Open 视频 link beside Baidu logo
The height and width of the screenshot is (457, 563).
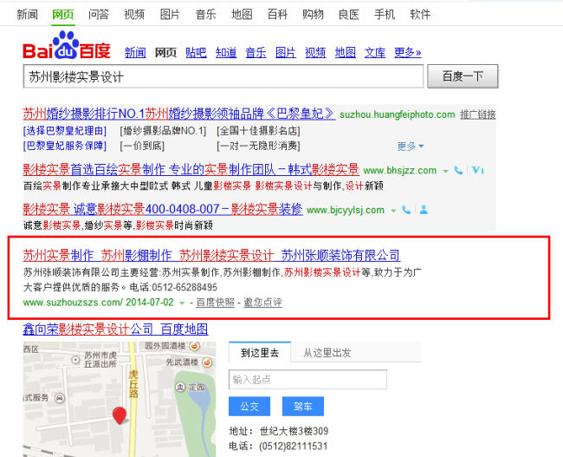click(x=315, y=53)
